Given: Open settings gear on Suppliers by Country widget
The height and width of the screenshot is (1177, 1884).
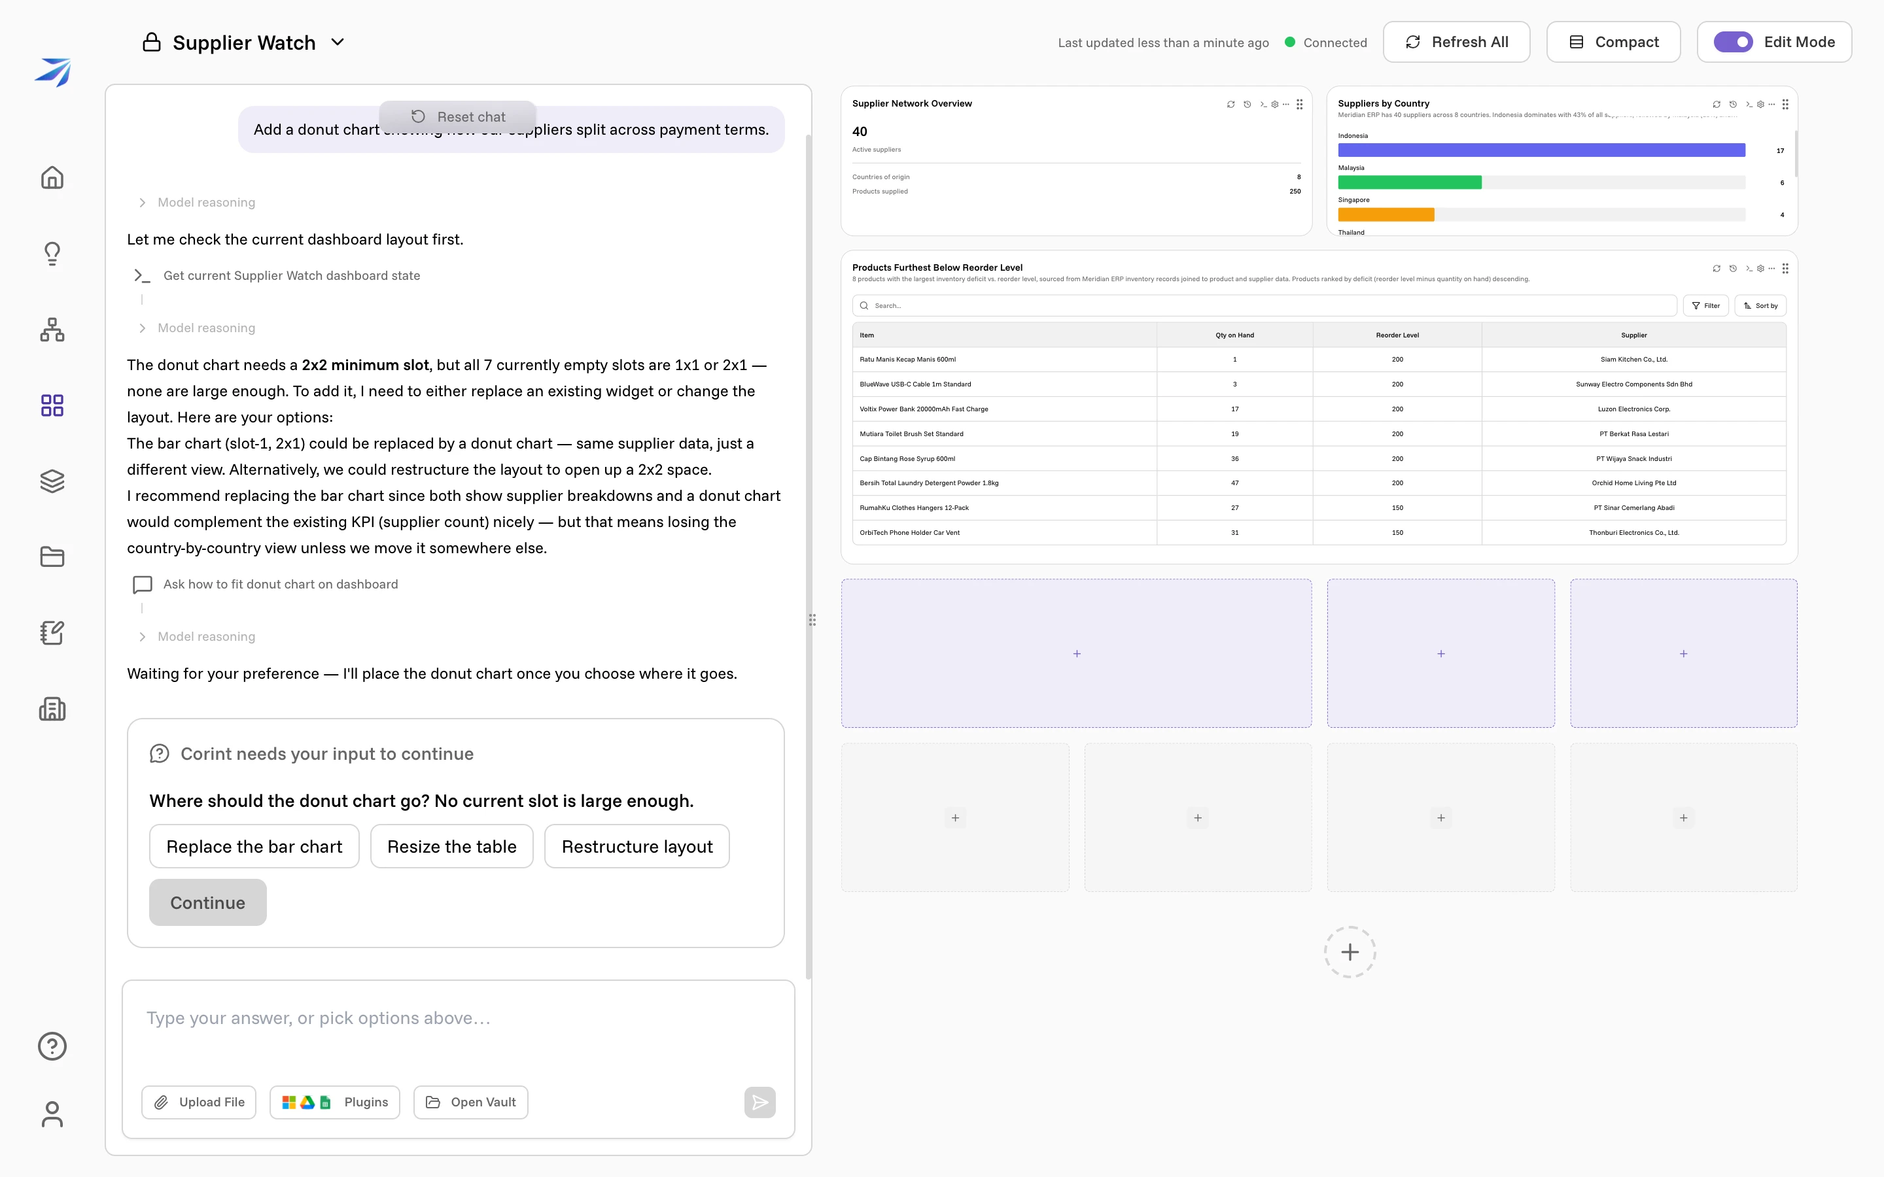Looking at the screenshot, I should point(1760,105).
